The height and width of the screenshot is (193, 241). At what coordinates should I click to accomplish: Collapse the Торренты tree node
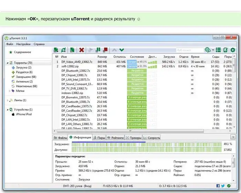coord(7,63)
